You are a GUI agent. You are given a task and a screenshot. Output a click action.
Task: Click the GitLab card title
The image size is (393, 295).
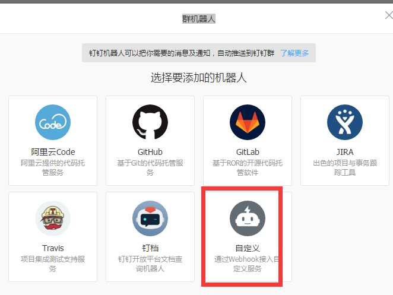(248, 152)
